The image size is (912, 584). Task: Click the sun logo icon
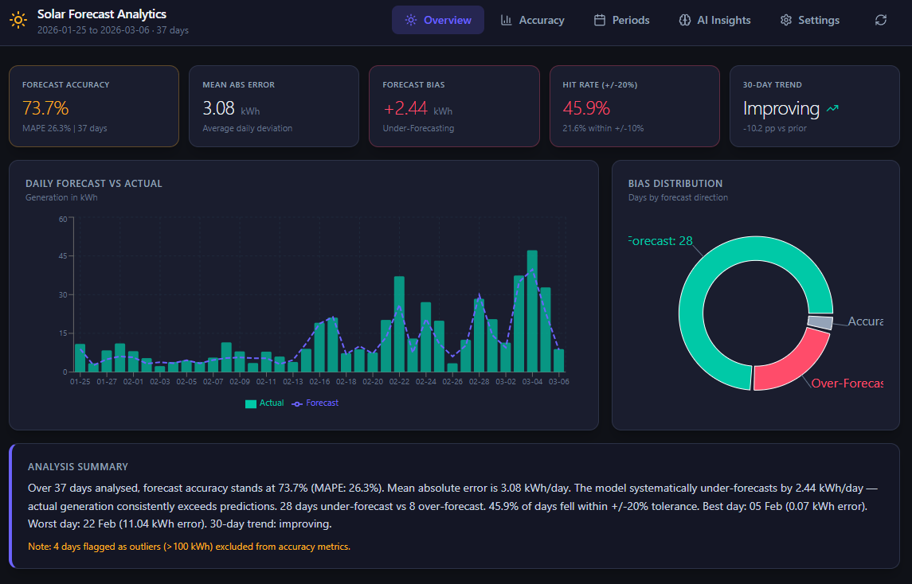[18, 21]
